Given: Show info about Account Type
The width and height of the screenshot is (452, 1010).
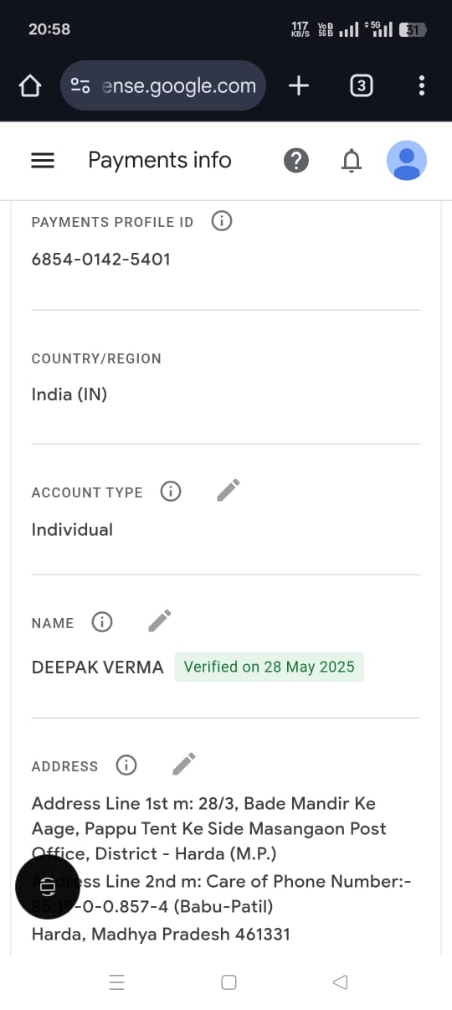Looking at the screenshot, I should click(170, 492).
